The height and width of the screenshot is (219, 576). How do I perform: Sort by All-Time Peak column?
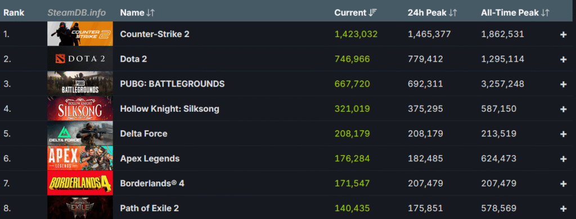515,12
